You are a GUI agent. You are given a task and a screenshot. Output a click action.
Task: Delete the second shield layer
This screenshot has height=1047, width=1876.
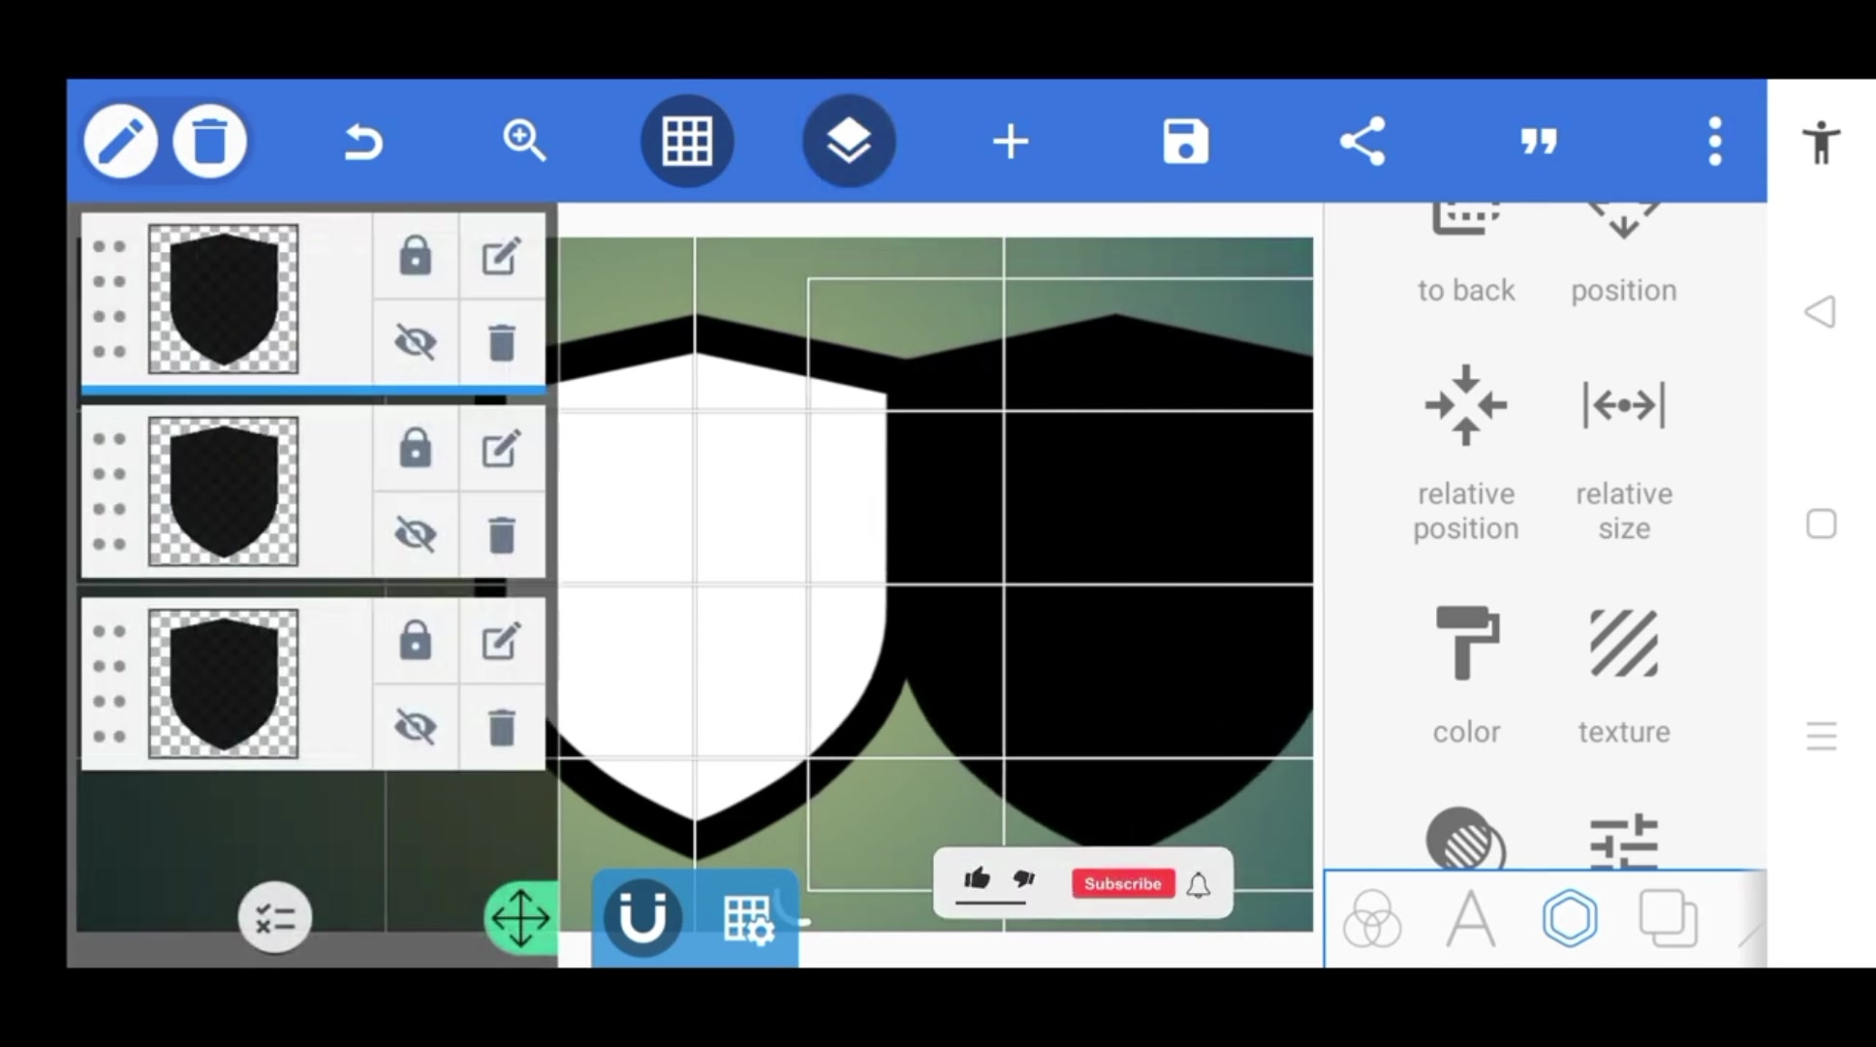click(501, 534)
